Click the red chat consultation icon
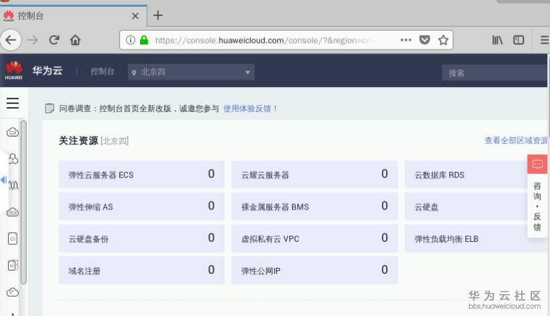 [537, 164]
